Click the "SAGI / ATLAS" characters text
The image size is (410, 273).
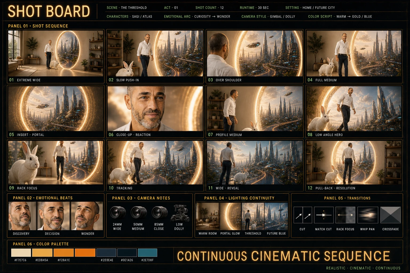142,17
